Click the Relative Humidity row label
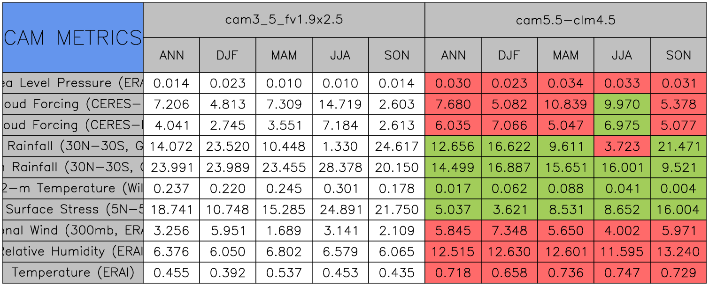Viewport: 709px width, 286px height. point(73,251)
